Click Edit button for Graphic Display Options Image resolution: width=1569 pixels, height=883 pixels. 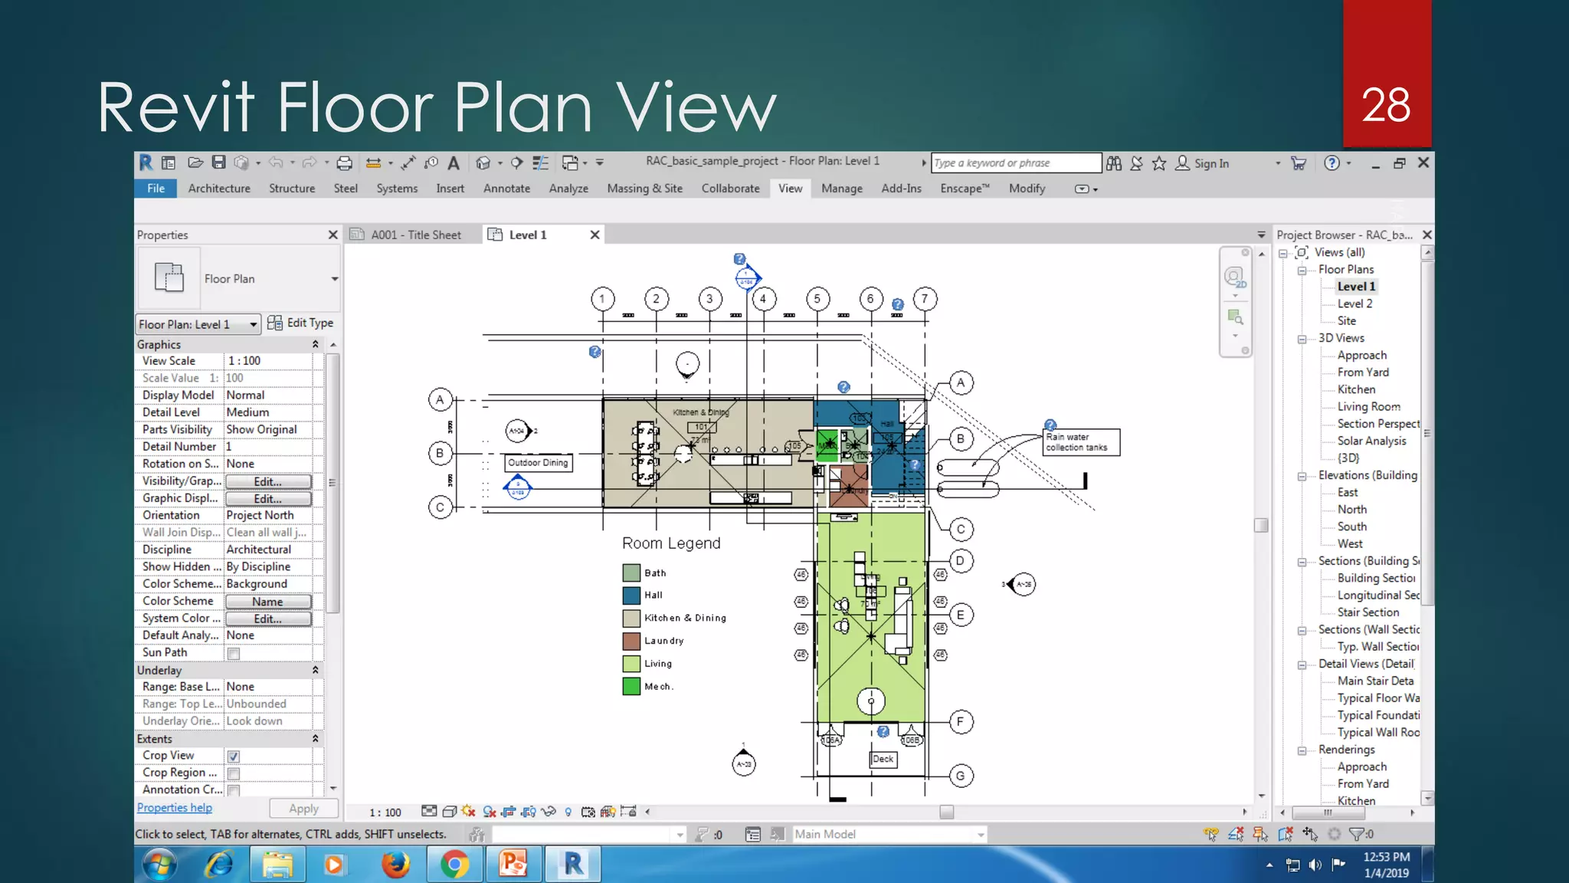click(x=268, y=499)
